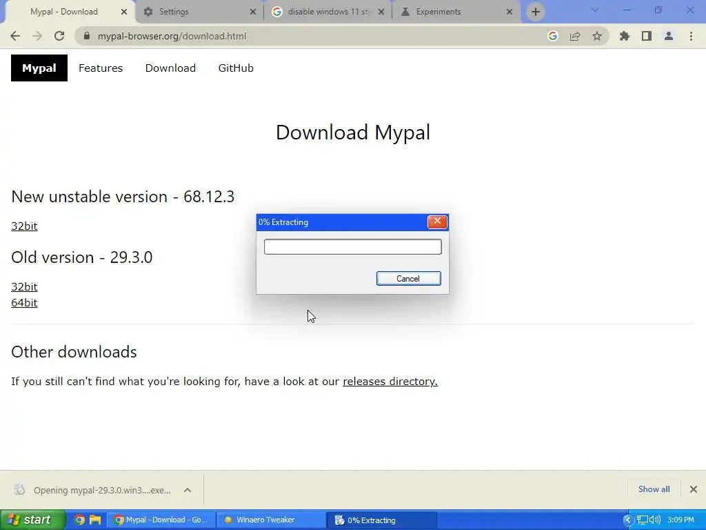Share this page via share icon
This screenshot has width=706, height=530.
point(575,36)
